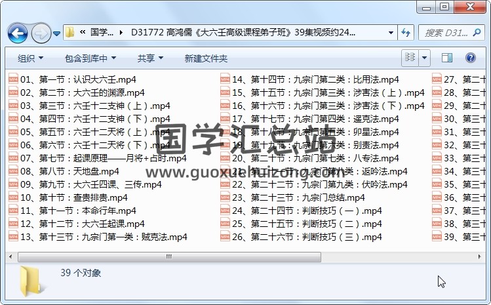Open the view options dropdown arrow

point(425,58)
